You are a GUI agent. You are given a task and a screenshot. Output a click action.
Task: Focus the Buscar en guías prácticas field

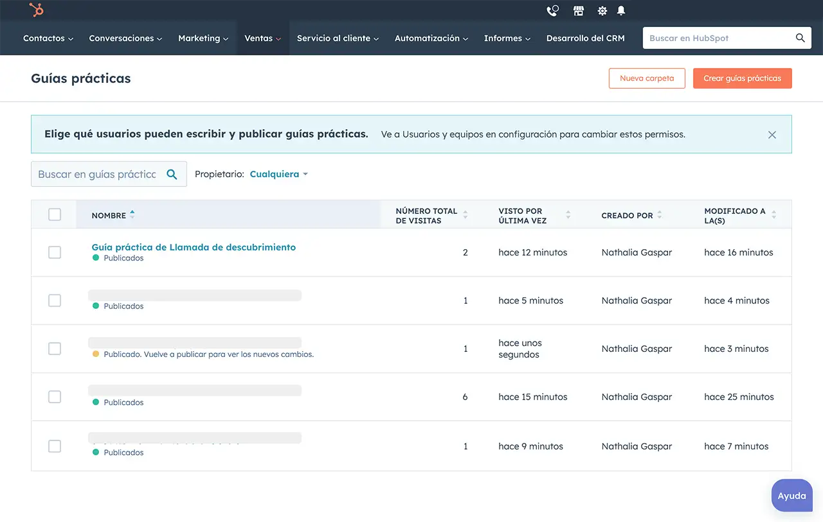[97, 174]
